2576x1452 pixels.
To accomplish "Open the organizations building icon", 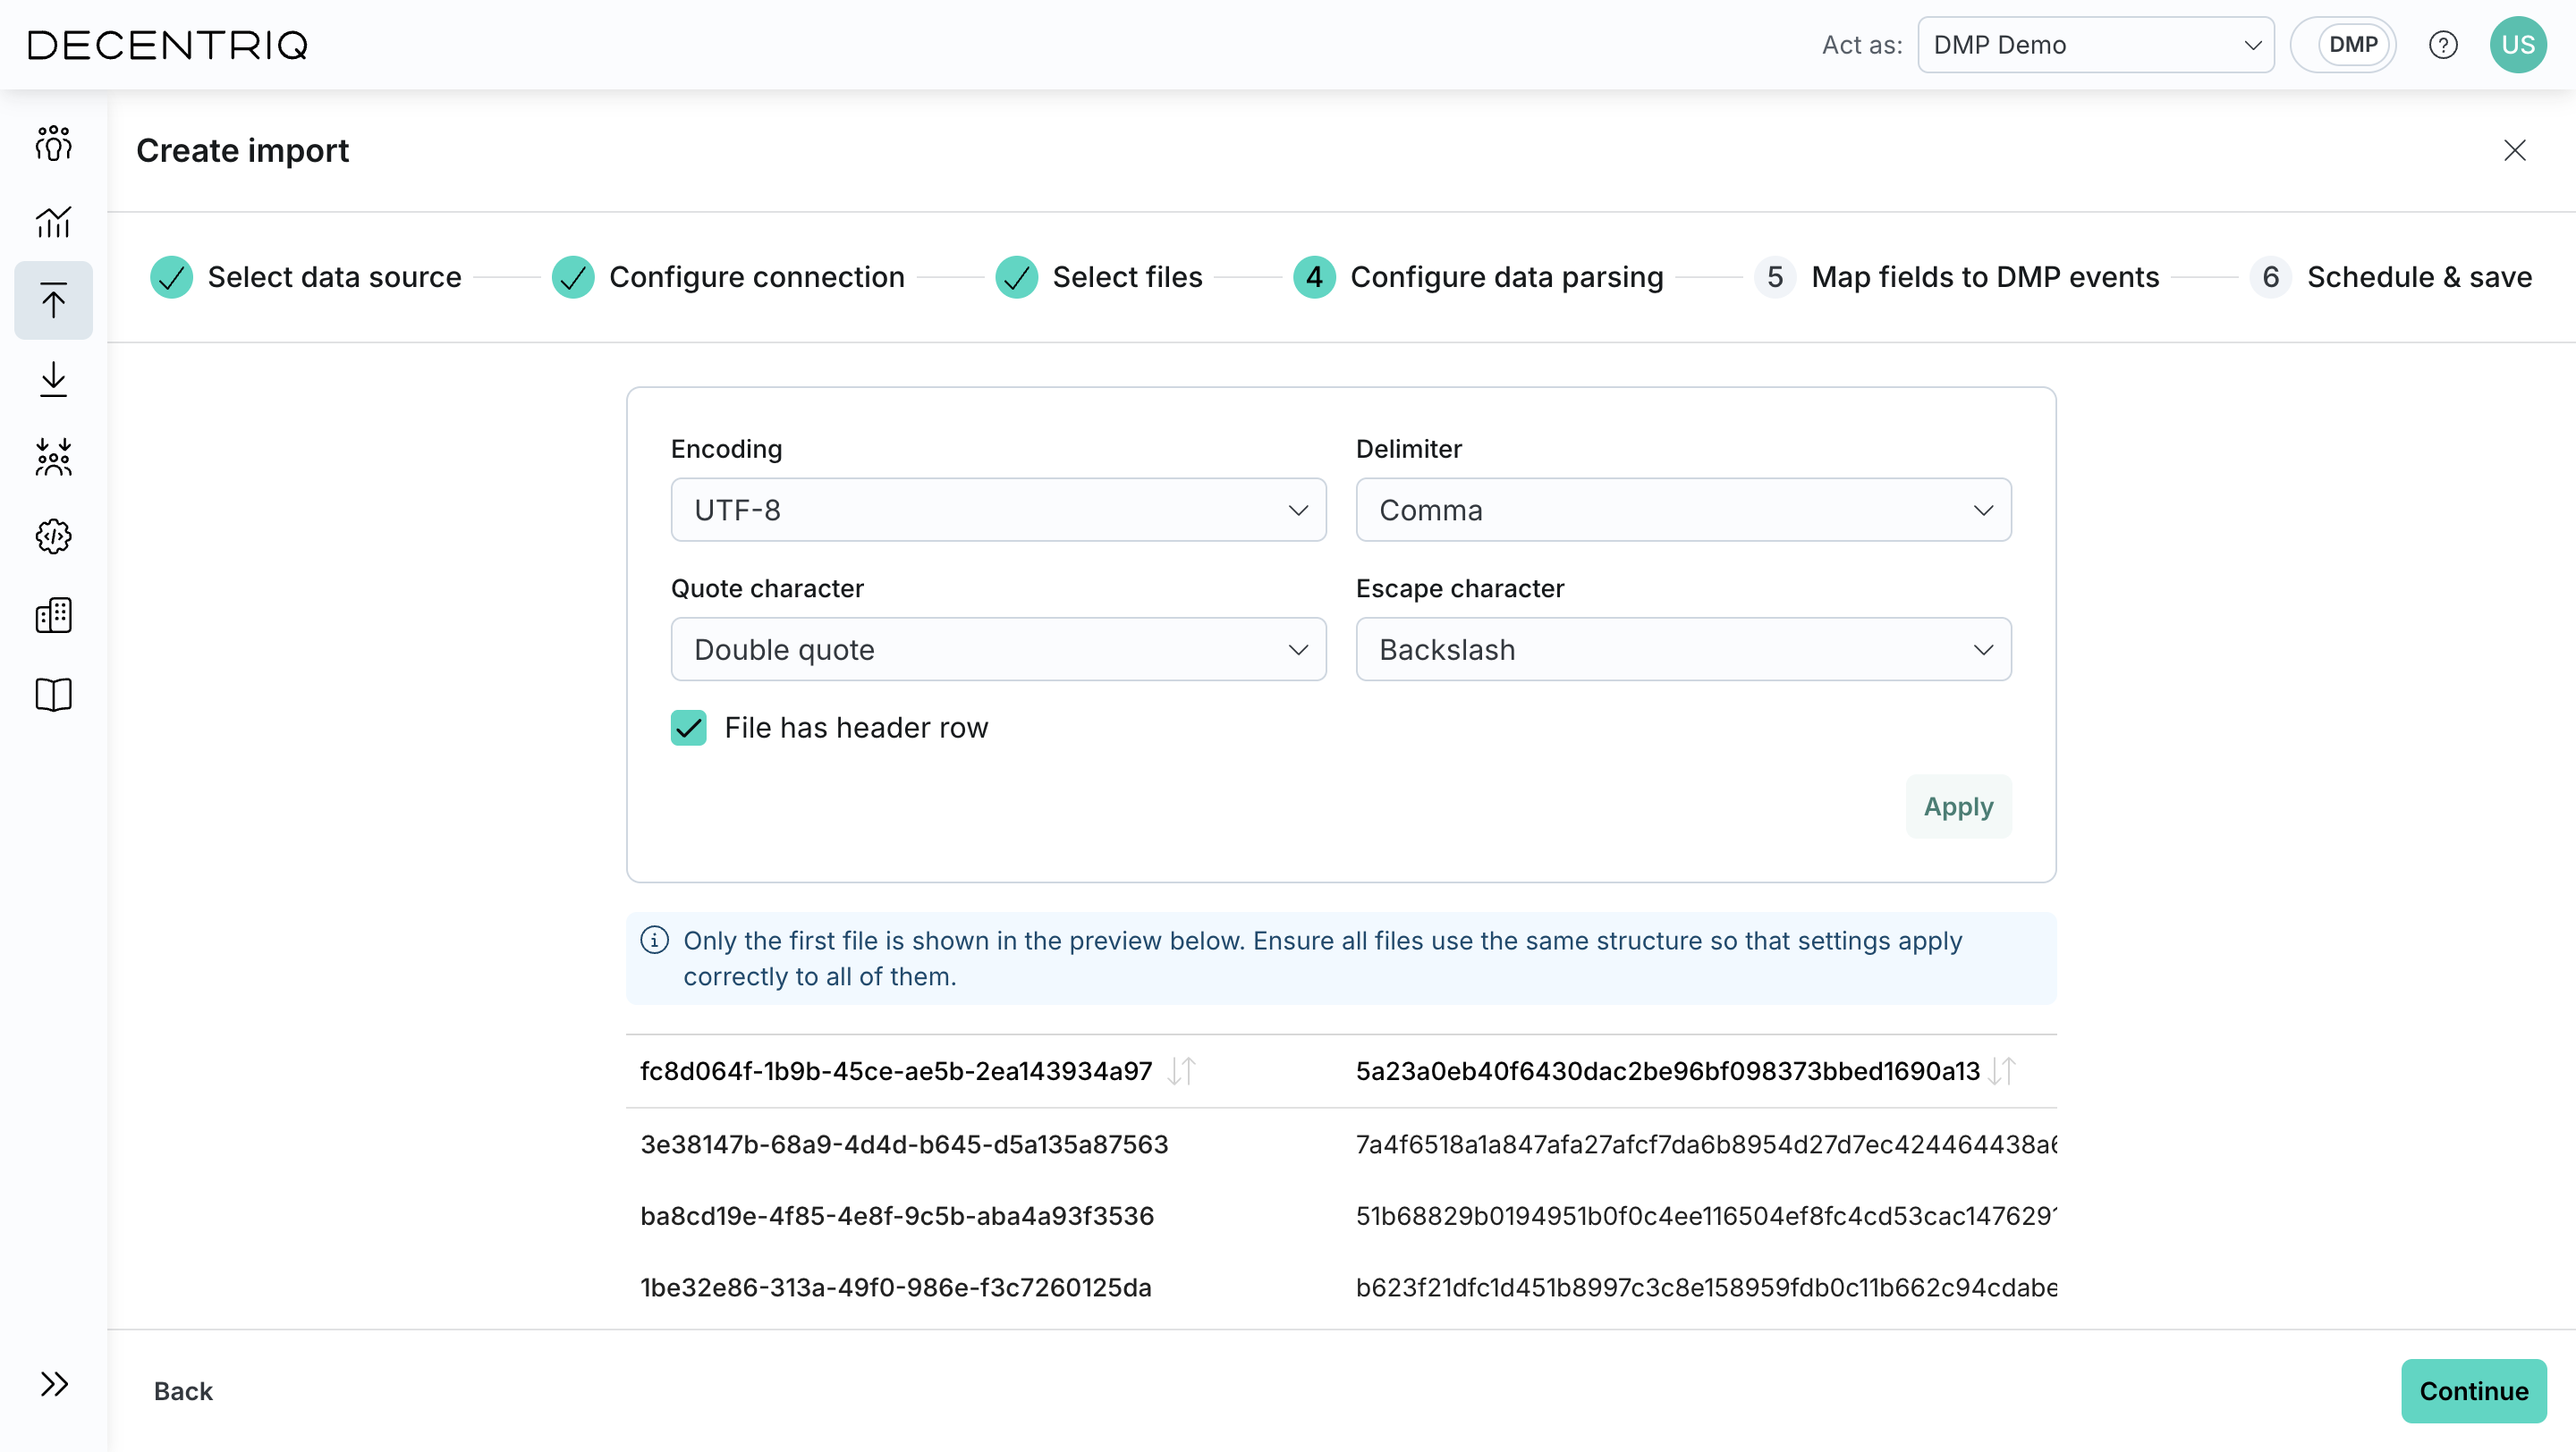I will [53, 615].
